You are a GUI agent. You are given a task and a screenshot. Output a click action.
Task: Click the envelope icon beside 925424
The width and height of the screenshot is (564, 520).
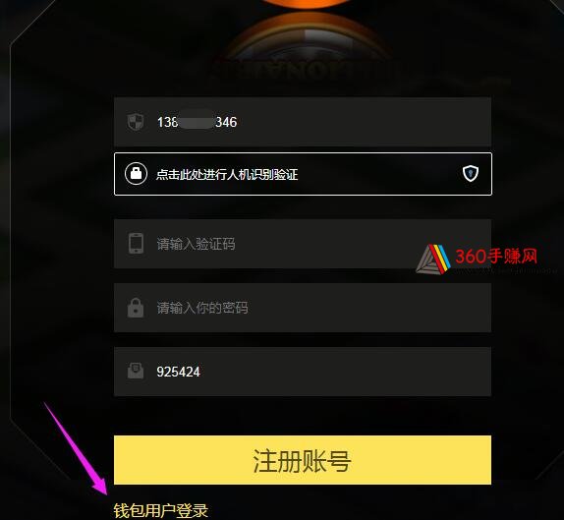point(136,371)
